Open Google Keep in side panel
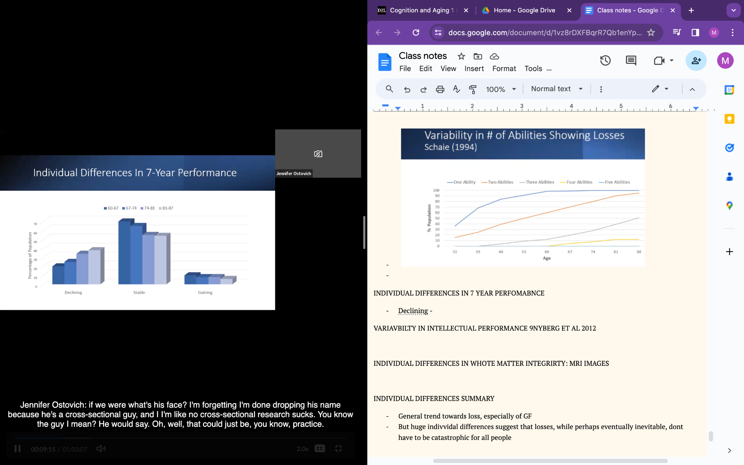 [729, 119]
